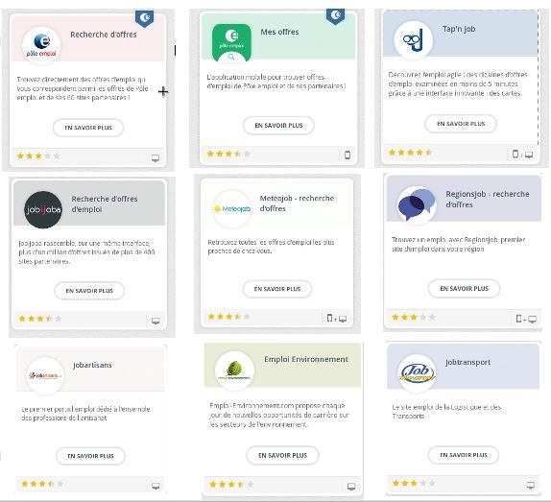Click the mobile device icon on Mes offres card

pyautogui.click(x=347, y=155)
